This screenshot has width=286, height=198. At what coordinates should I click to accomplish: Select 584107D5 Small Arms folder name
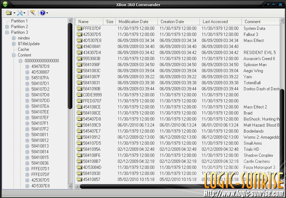click(x=92, y=143)
